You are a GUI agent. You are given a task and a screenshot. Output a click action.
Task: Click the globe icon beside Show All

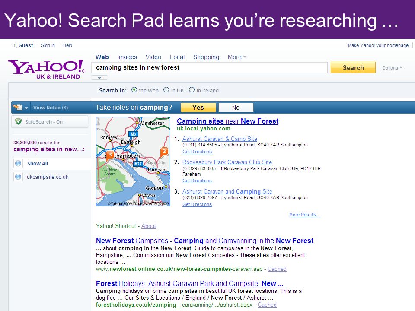click(x=18, y=163)
